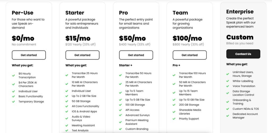Click the green check next to Meeting Assistant
The image size is (272, 133).
(x=67, y=126)
